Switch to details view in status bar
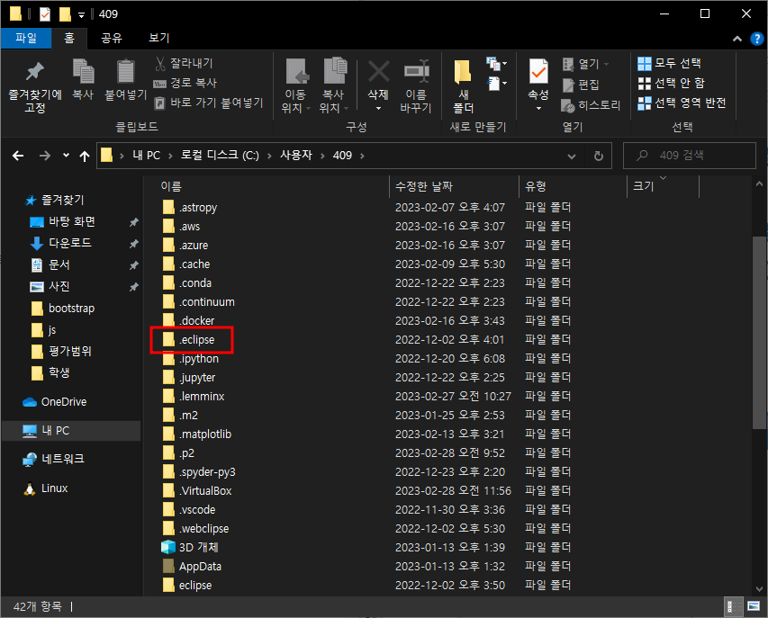This screenshot has width=768, height=618. (733, 606)
